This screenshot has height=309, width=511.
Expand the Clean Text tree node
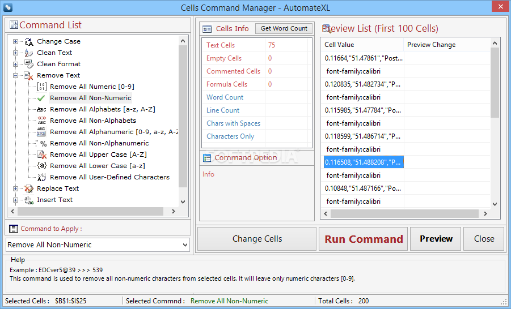15,53
